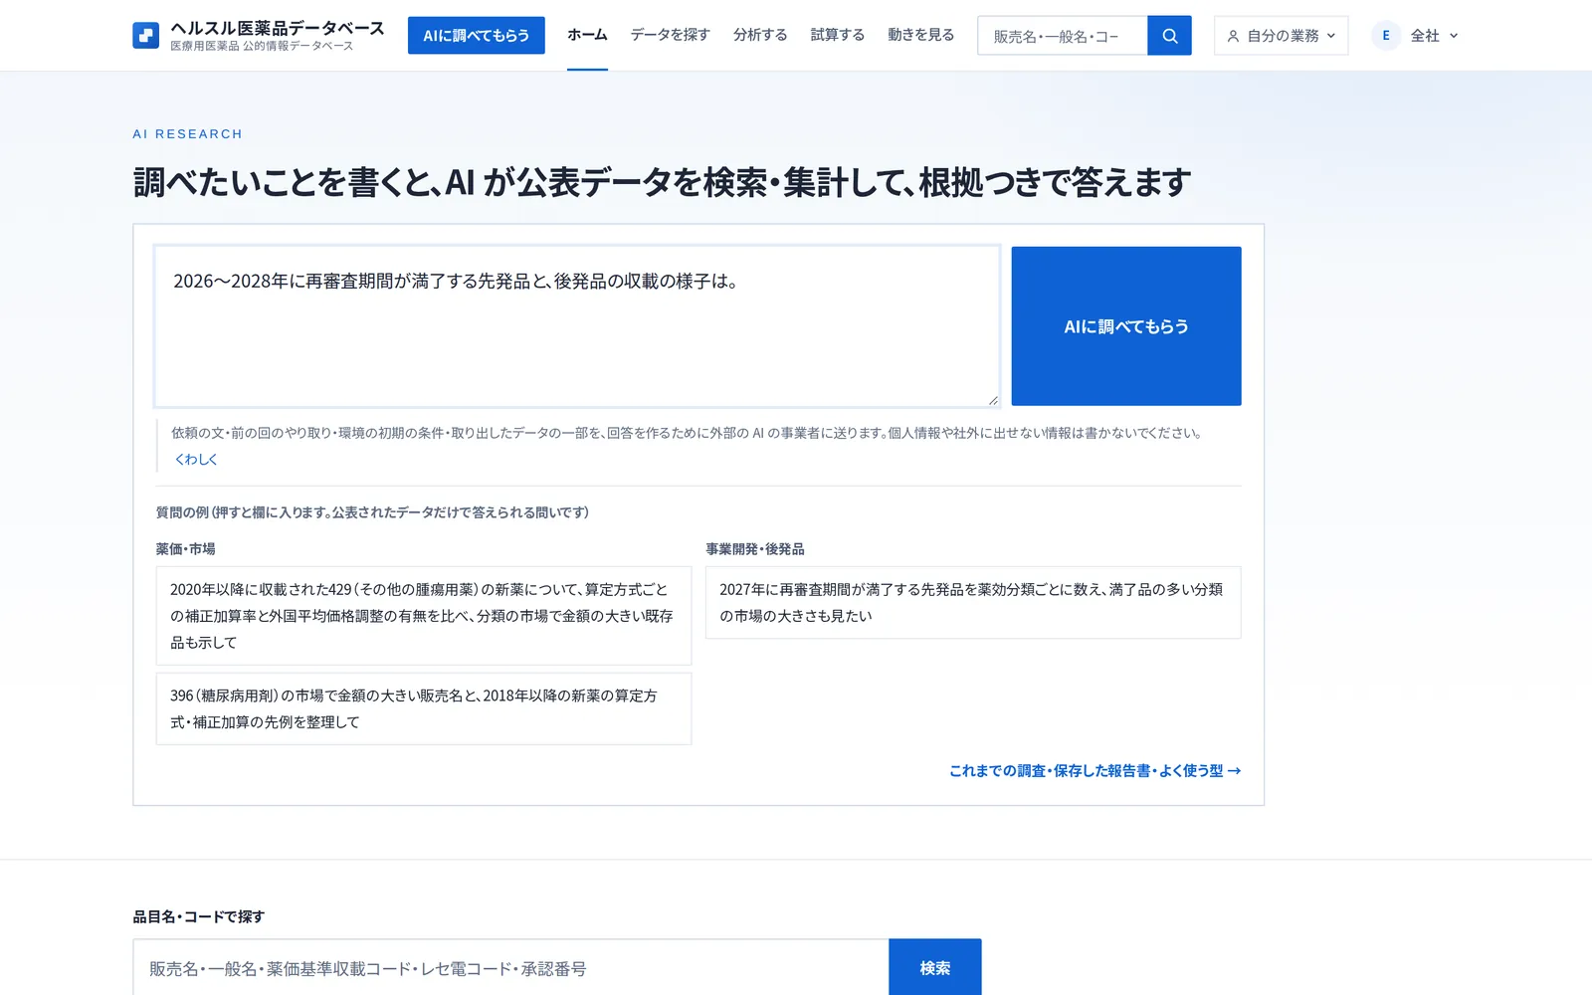
Task: Click the 薬価・市場 category label
Action: click(x=186, y=549)
